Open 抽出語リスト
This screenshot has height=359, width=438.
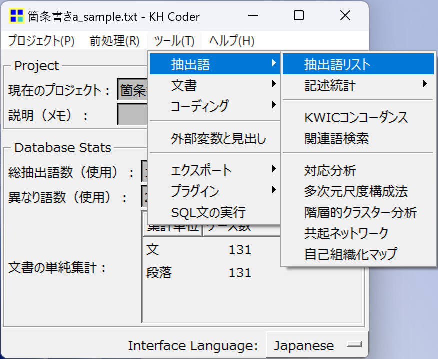coord(358,64)
